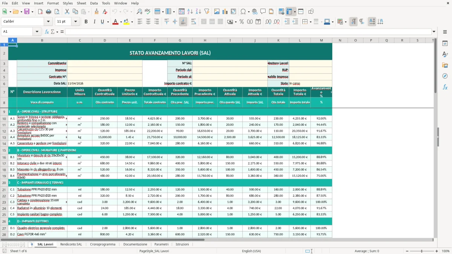Viewport: 452px width, 254px height.
Task: Open the Background Color dropdown arrow
Action: pos(132,22)
